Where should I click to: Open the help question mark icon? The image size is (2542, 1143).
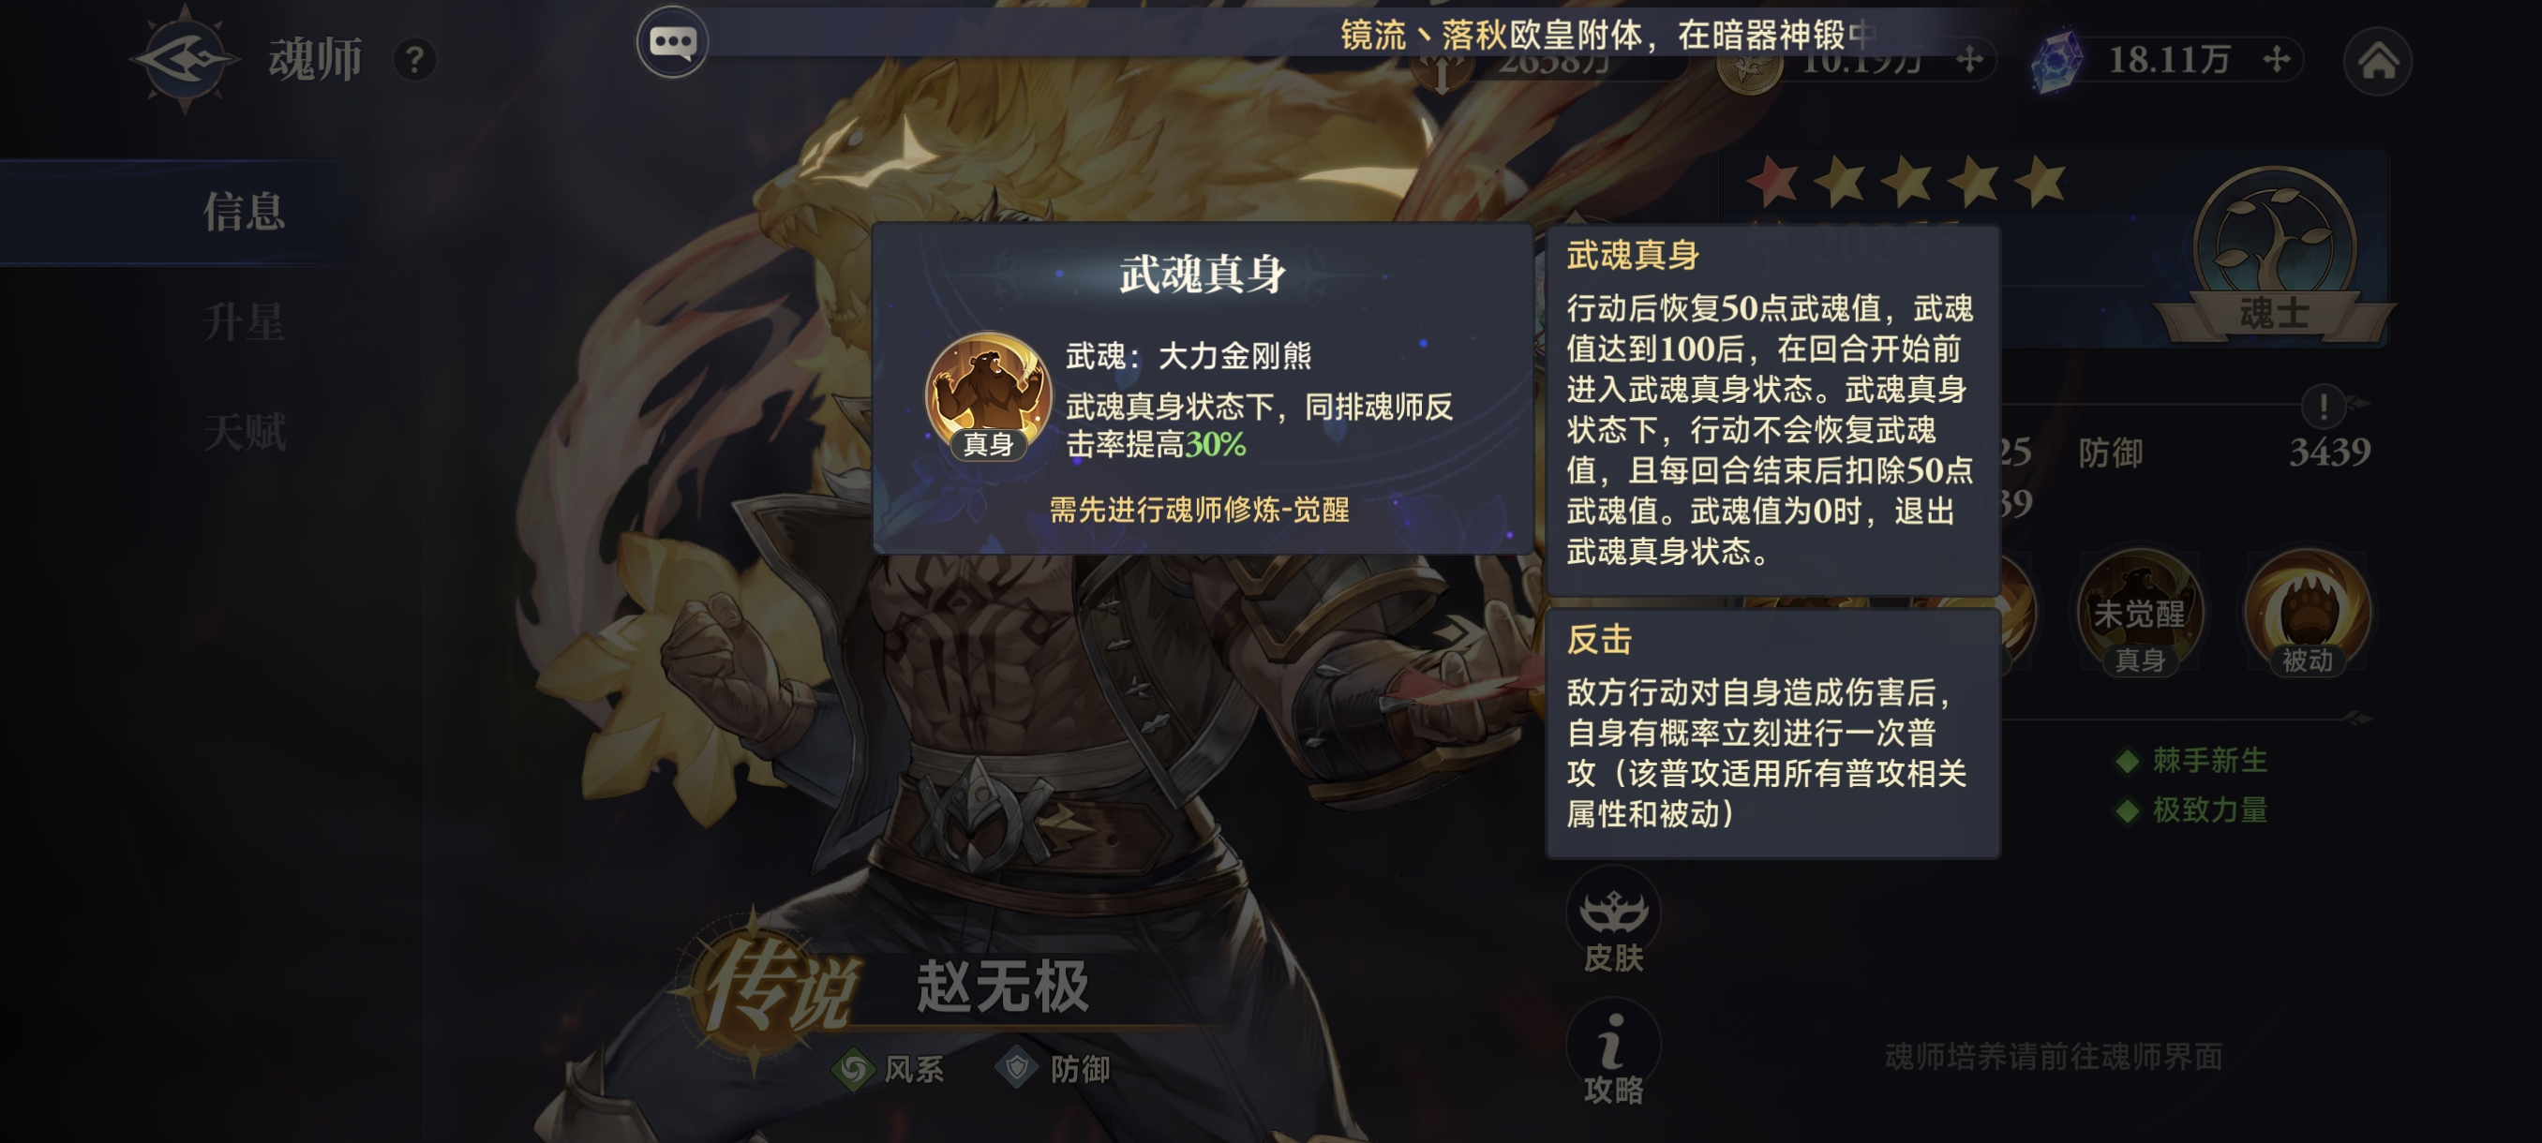(414, 60)
